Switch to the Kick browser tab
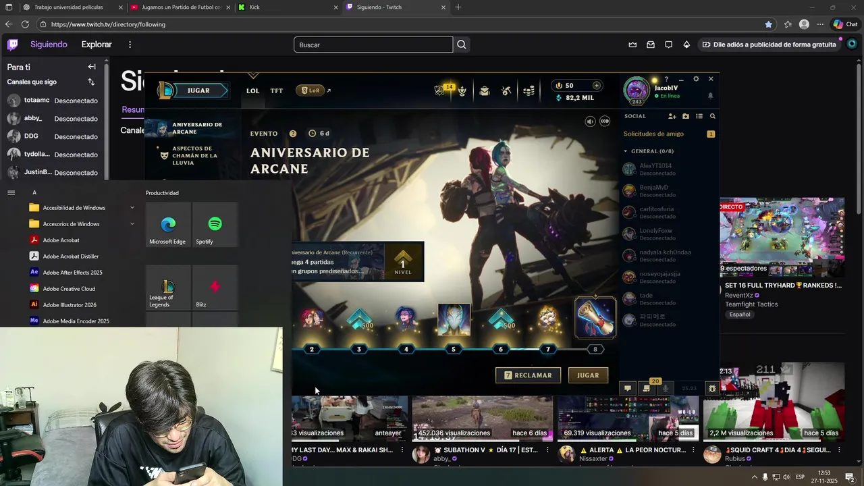The height and width of the screenshot is (486, 864). pyautogui.click(x=288, y=7)
